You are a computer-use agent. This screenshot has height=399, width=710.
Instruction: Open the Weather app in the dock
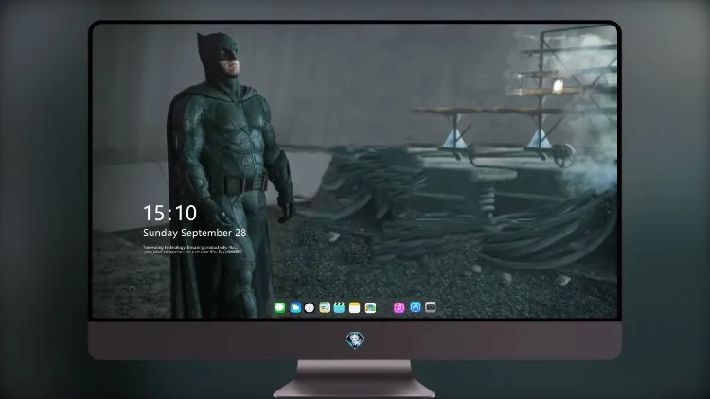[295, 307]
